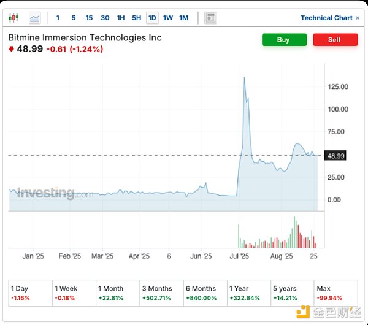This screenshot has width=368, height=325.
Task: Click the 48.99 price marker on axis
Action: pyautogui.click(x=335, y=156)
